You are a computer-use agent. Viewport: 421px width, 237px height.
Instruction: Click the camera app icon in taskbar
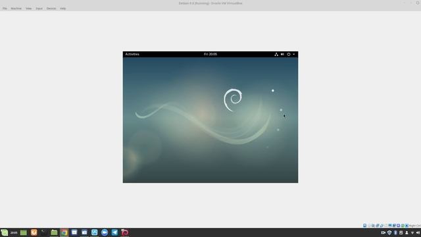coord(84,232)
